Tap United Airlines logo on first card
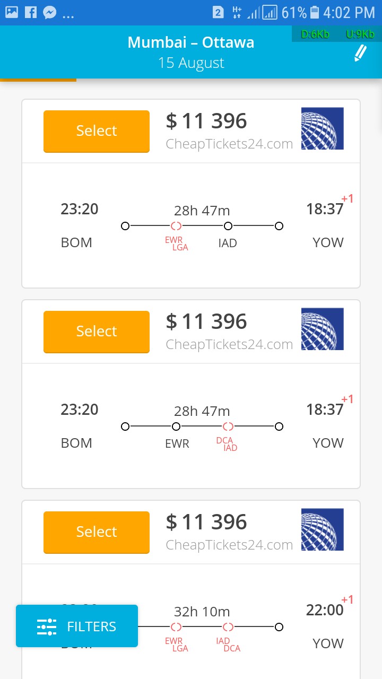Image resolution: width=382 pixels, height=679 pixels. point(322,128)
